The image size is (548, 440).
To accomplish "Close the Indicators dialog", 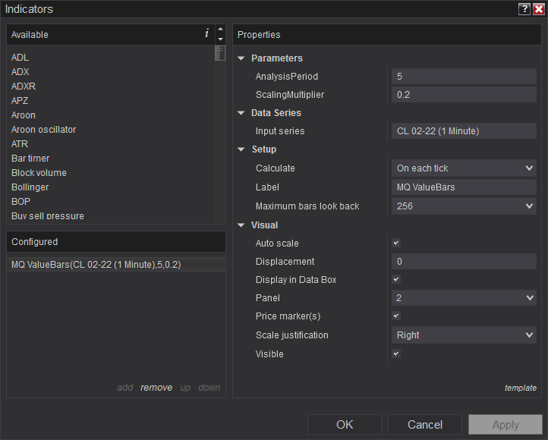I will pos(539,9).
